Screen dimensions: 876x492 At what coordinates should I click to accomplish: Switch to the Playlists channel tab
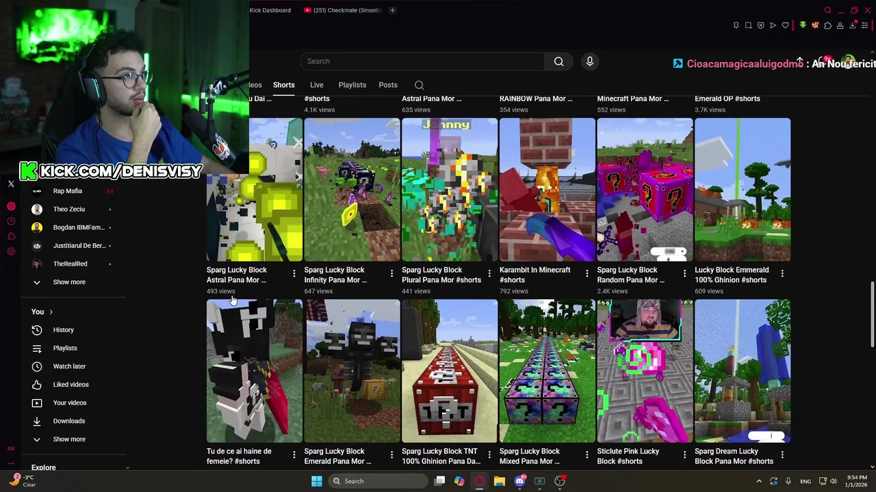[352, 85]
